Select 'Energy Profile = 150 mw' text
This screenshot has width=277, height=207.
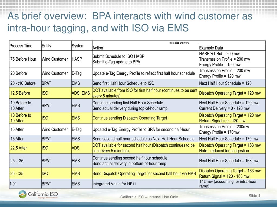[220, 65]
